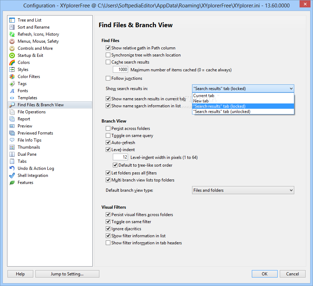Open Default branch view type dropdown

(x=243, y=190)
